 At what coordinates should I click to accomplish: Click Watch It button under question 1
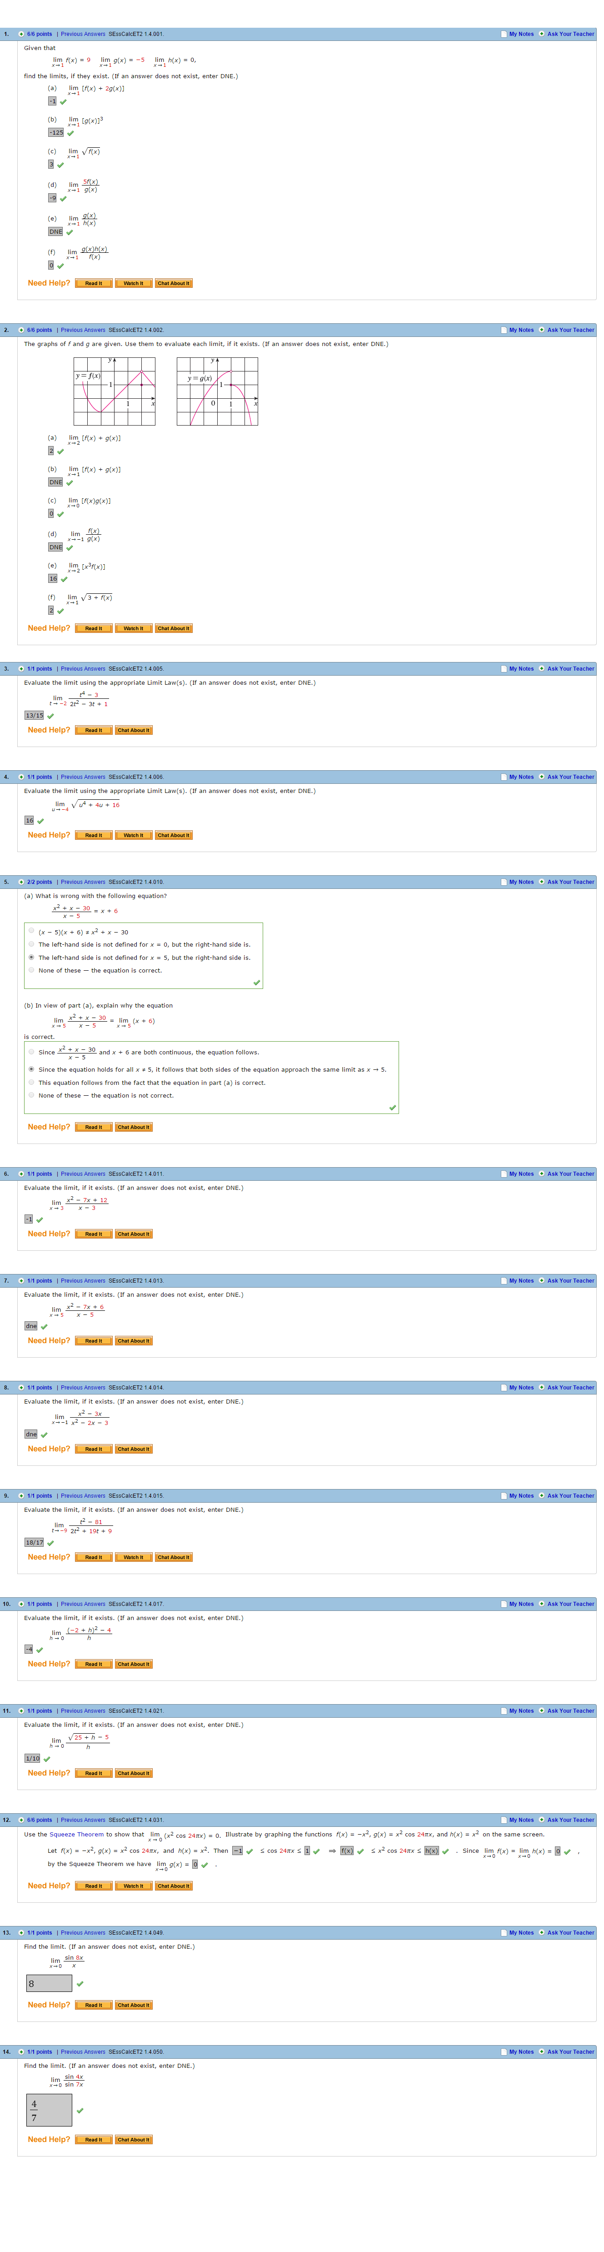(133, 283)
